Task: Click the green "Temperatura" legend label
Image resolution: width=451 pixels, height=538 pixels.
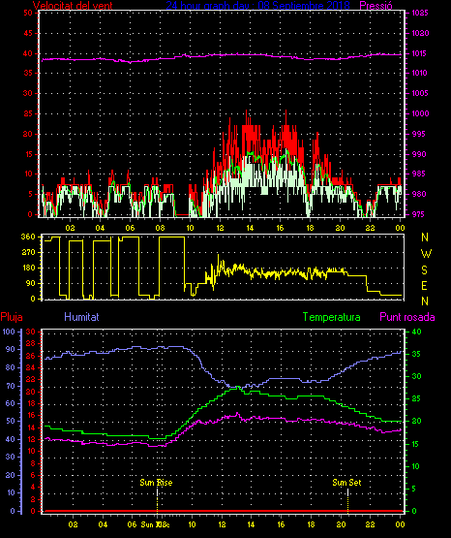Action: [x=332, y=317]
